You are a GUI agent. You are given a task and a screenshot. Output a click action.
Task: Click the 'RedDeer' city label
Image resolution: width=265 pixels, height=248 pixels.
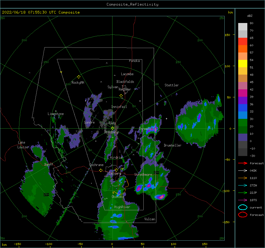(x=125, y=89)
